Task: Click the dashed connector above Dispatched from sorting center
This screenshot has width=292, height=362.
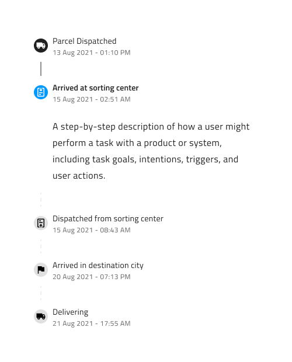Action: tap(41, 200)
